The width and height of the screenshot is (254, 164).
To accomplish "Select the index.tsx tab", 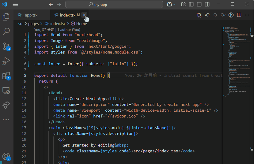I will tap(67, 15).
